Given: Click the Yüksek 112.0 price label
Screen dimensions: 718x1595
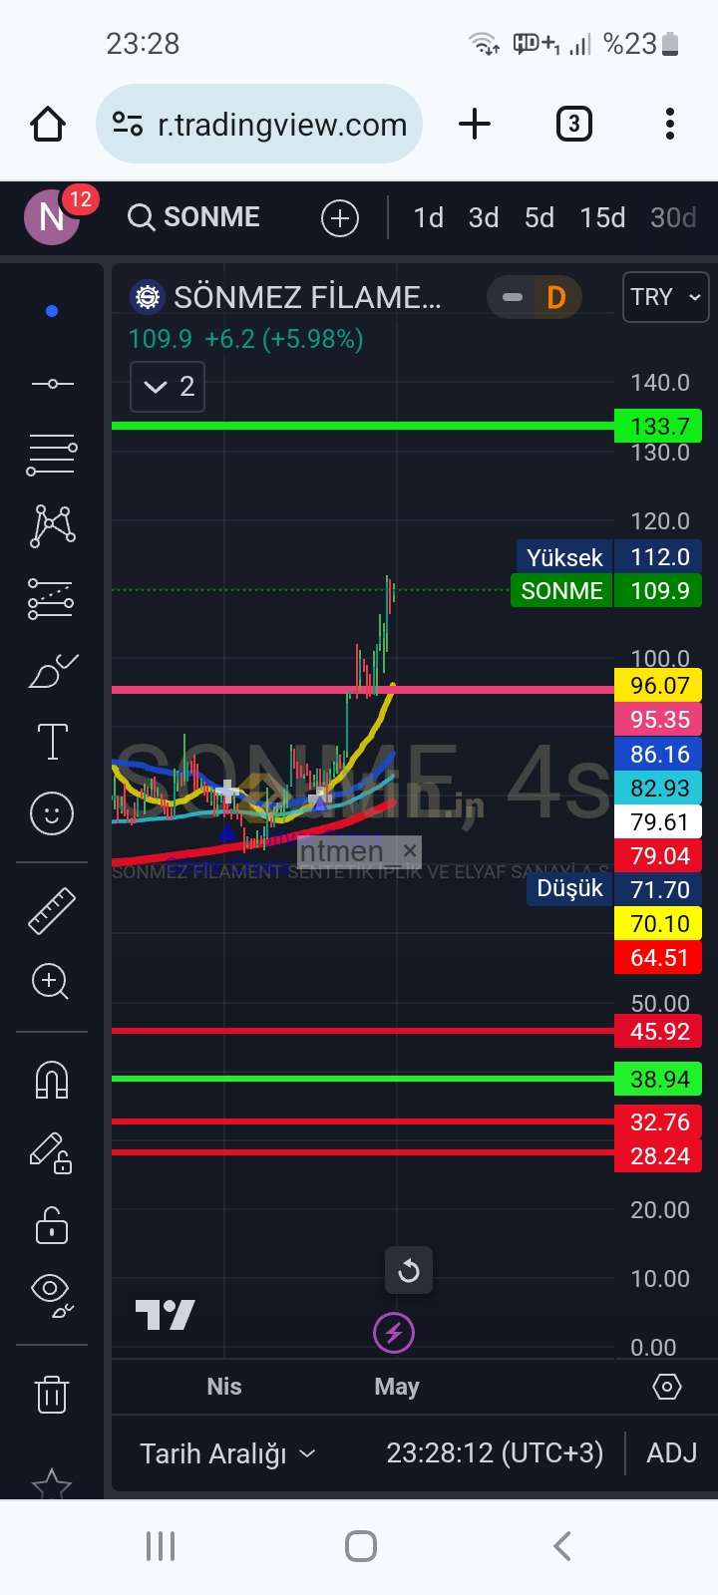Looking at the screenshot, I should 608,556.
